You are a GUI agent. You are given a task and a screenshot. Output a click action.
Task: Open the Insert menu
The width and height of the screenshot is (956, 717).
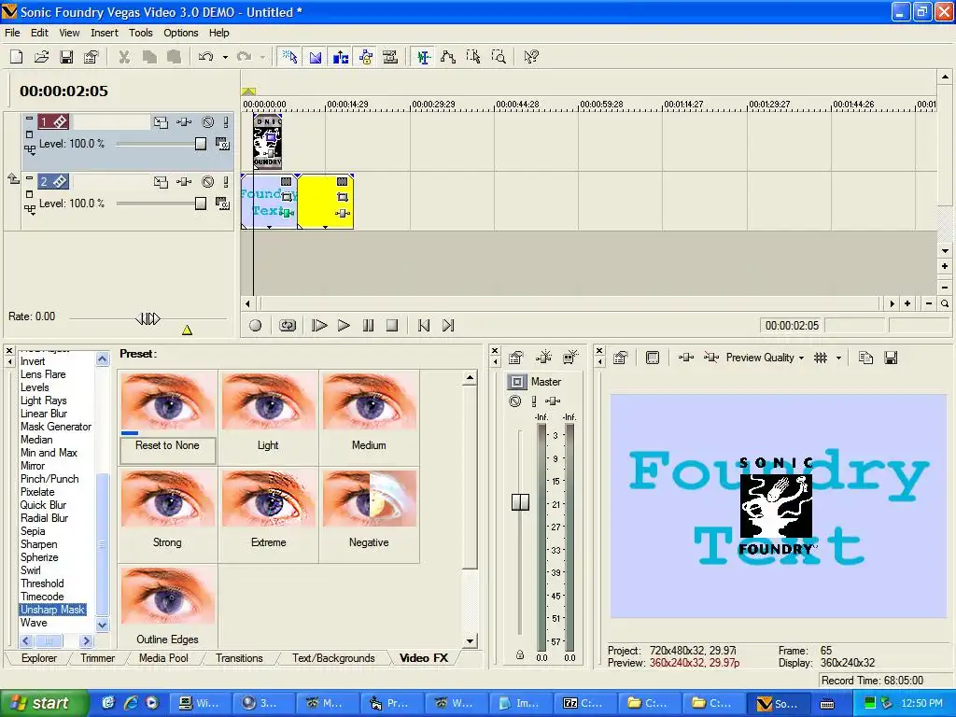[105, 33]
